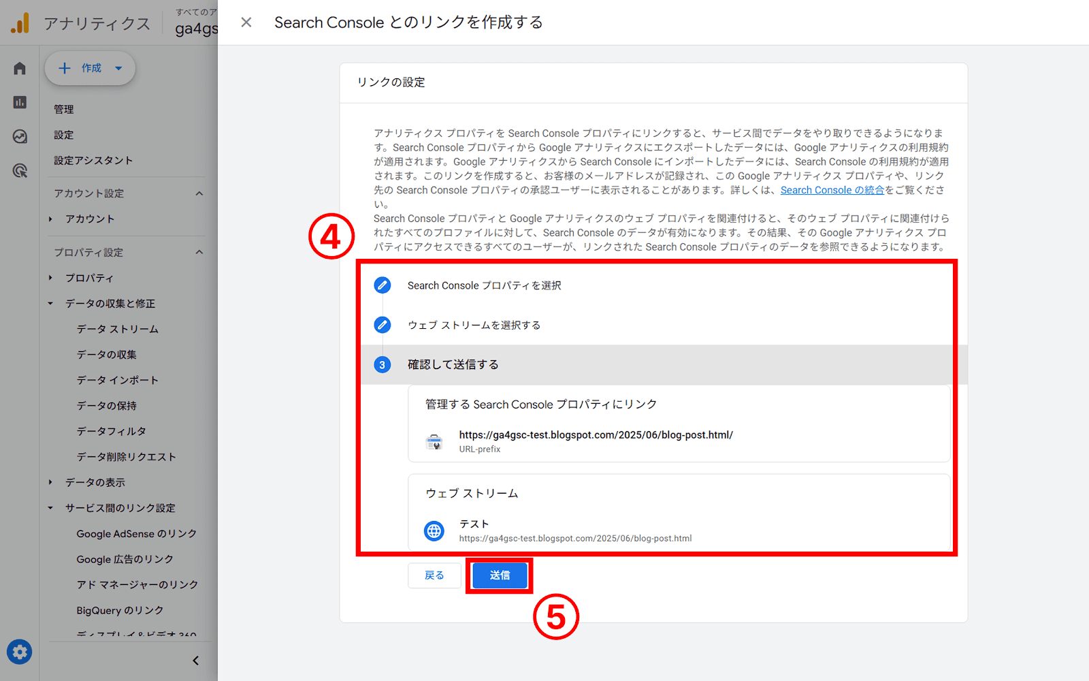Close the Search Console link dialog
Image resolution: width=1089 pixels, height=681 pixels.
point(246,22)
